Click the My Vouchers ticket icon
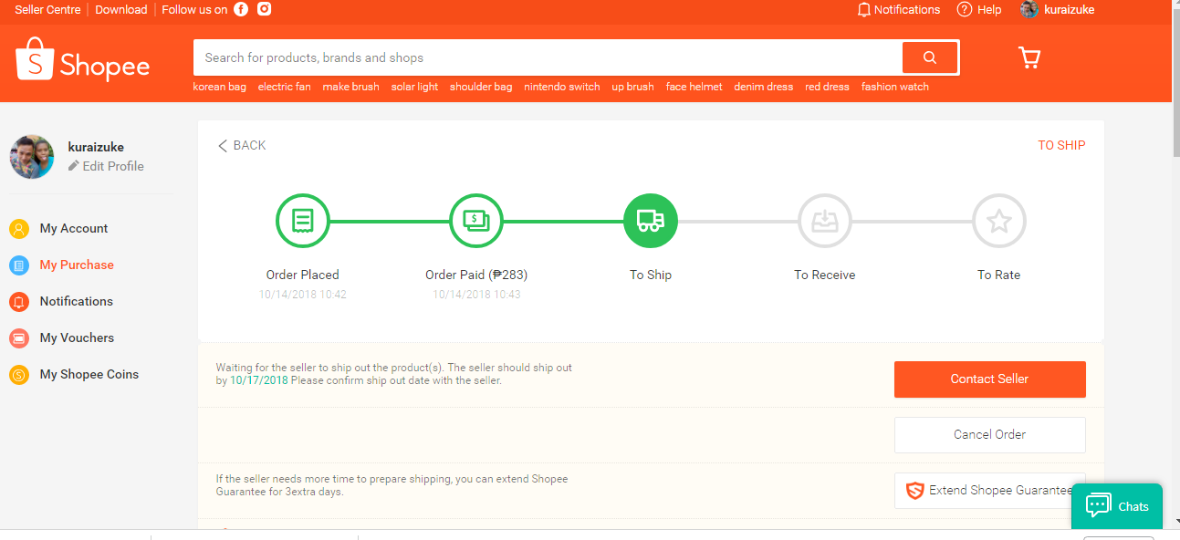The height and width of the screenshot is (540, 1180). [19, 338]
